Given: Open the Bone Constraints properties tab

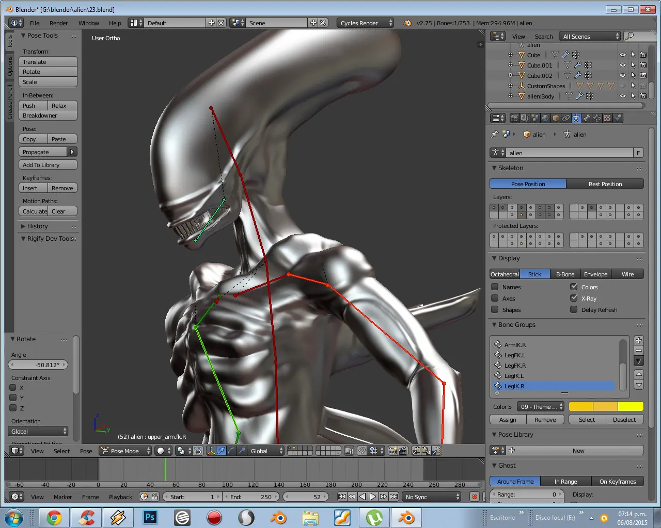Looking at the screenshot, I should [597, 118].
